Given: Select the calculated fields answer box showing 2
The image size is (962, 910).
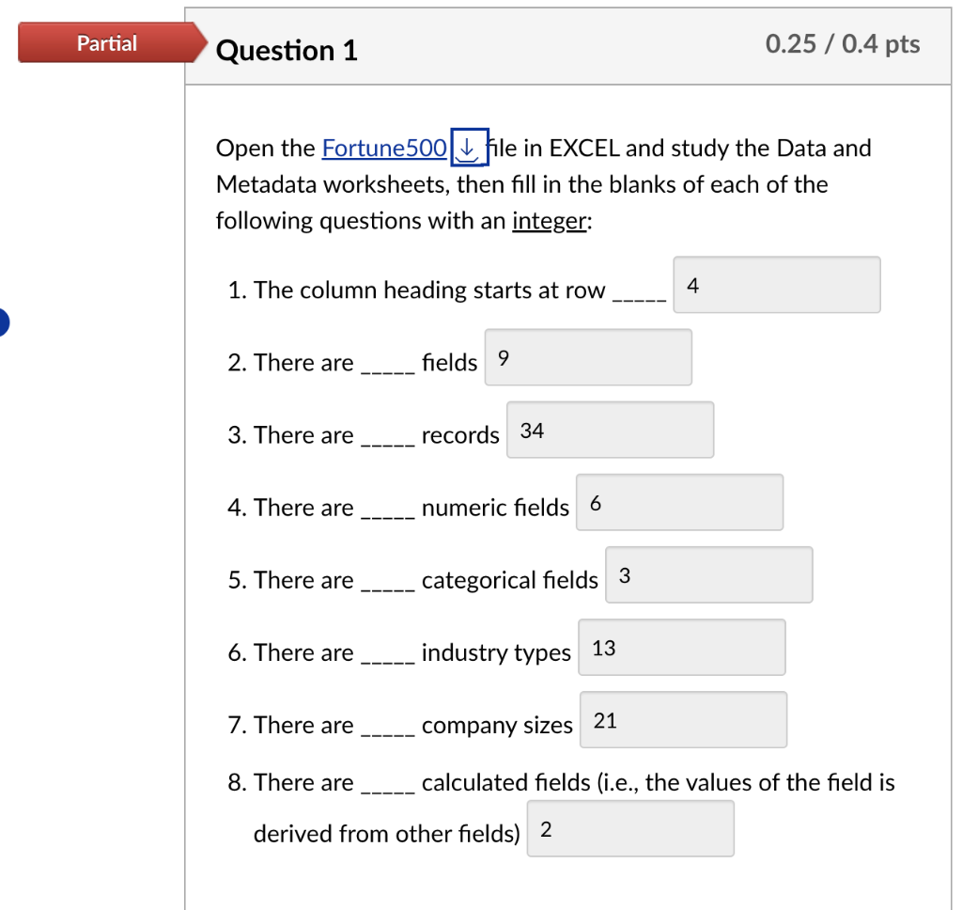Looking at the screenshot, I should 630,828.
